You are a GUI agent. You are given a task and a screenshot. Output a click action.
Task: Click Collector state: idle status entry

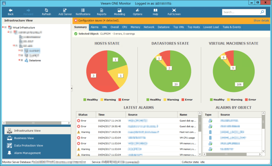[193, 162]
